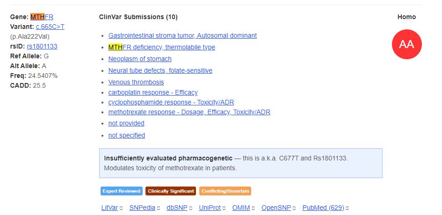The image size is (442, 215).
Task: Open the MTHFR gene link
Action: point(42,17)
